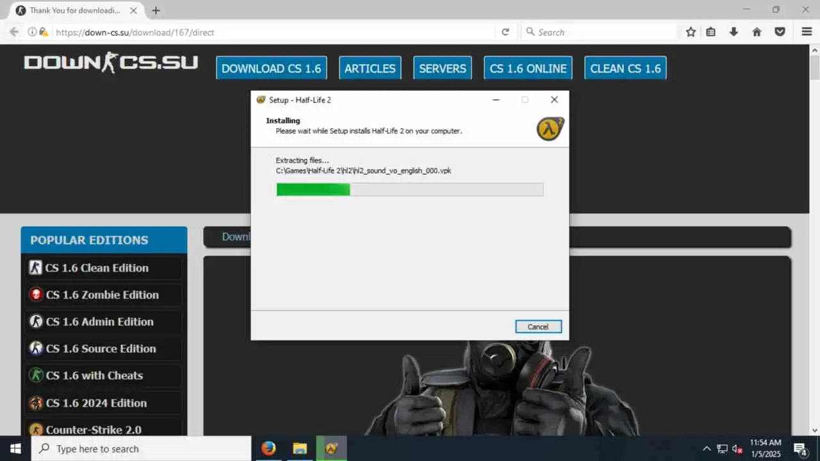Open the SERVERS menu item
The image size is (820, 461).
[443, 69]
